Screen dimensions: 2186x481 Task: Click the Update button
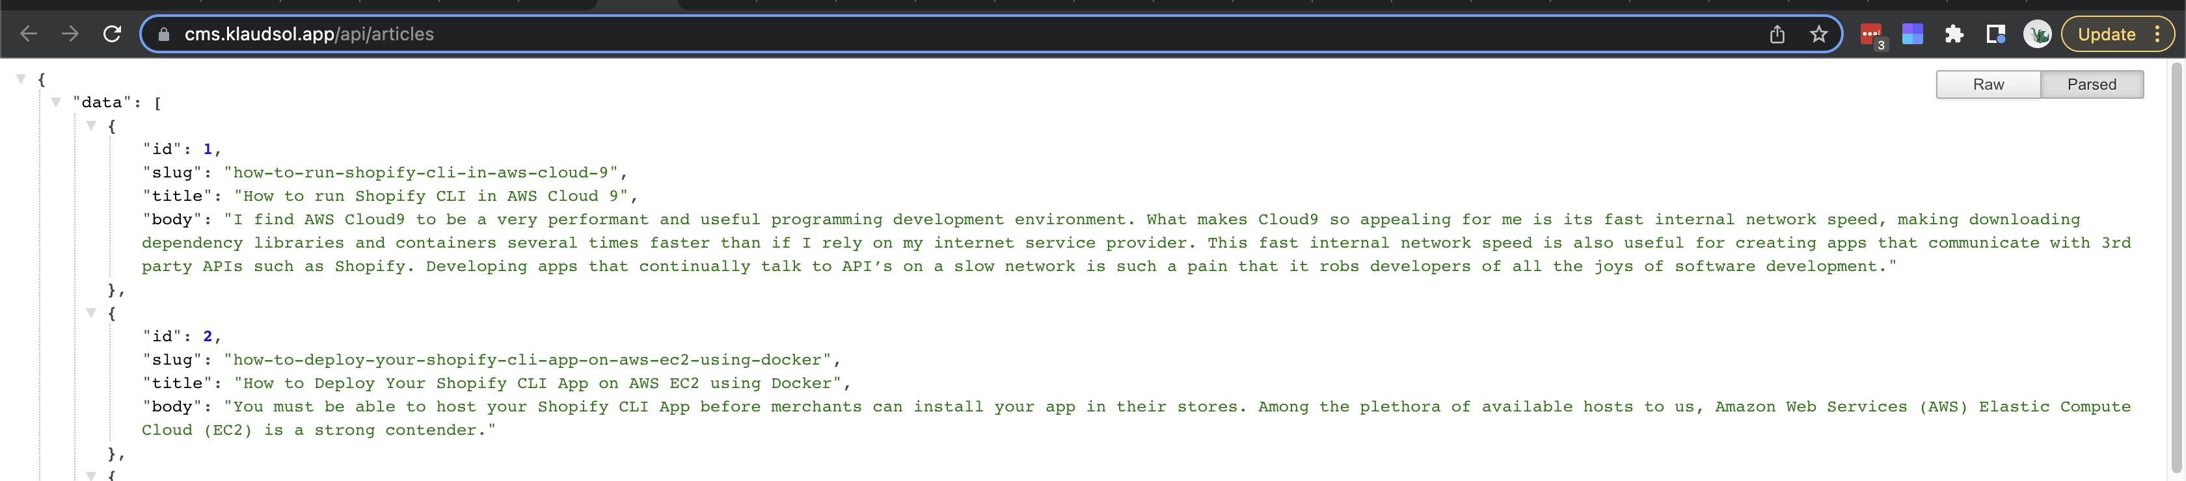point(2106,34)
